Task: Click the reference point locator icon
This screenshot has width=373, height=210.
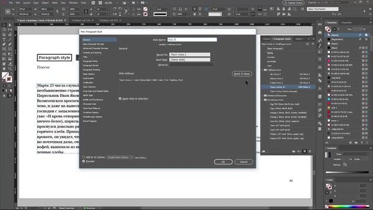Action: click(x=8, y=12)
